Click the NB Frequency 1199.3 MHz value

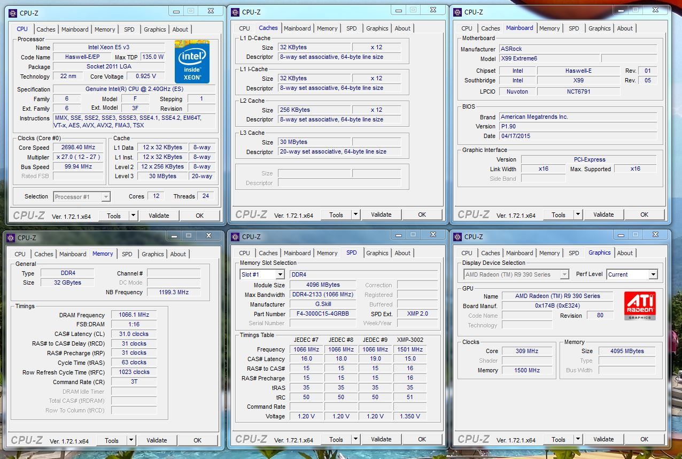click(174, 293)
